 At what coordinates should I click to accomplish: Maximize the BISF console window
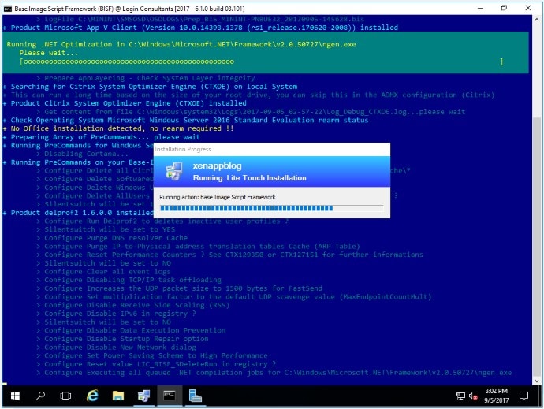pyautogui.click(x=505, y=7)
